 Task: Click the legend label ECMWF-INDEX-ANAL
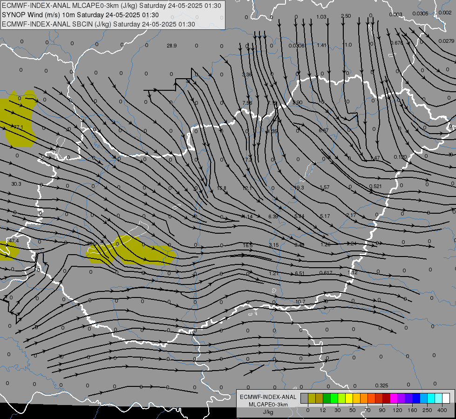click(x=268, y=397)
